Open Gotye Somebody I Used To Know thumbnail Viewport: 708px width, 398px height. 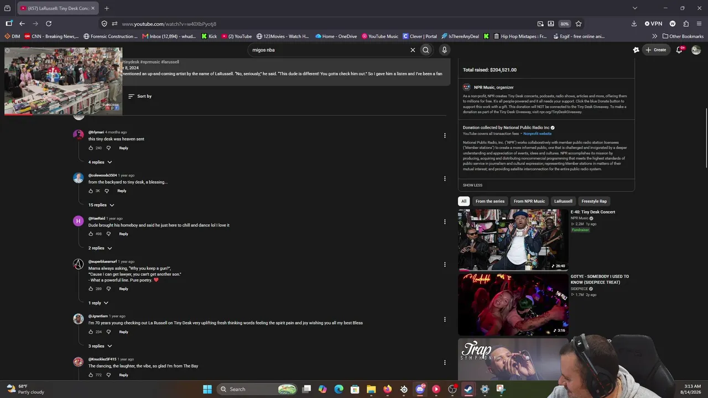[x=513, y=305]
